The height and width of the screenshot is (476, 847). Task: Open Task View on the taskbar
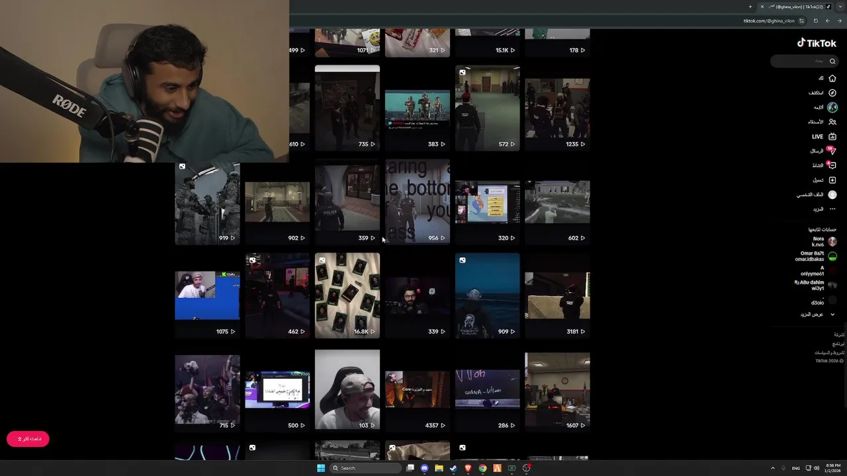[x=410, y=468]
